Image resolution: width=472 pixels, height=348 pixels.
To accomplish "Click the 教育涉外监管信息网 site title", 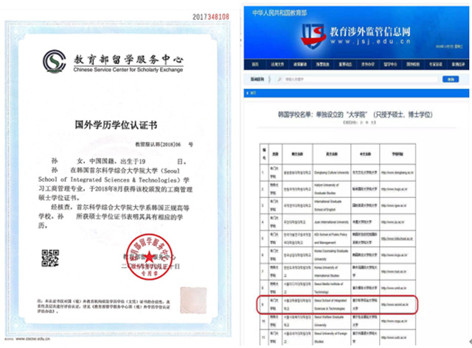I will pyautogui.click(x=370, y=32).
